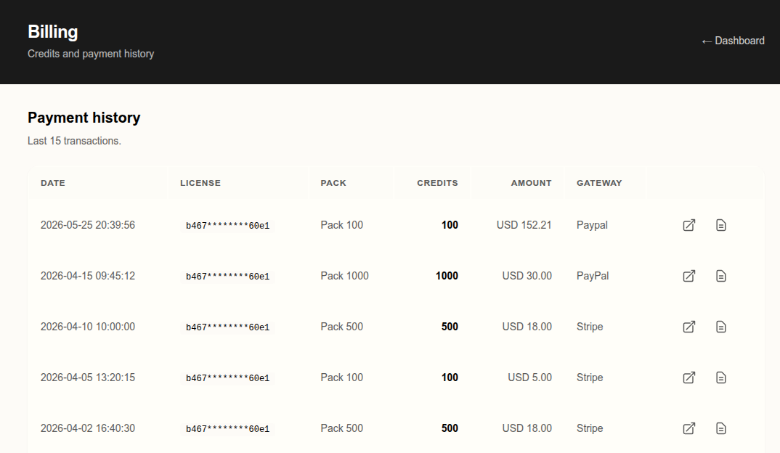Go back to Dashboard
The height and width of the screenshot is (453, 780).
733,41
